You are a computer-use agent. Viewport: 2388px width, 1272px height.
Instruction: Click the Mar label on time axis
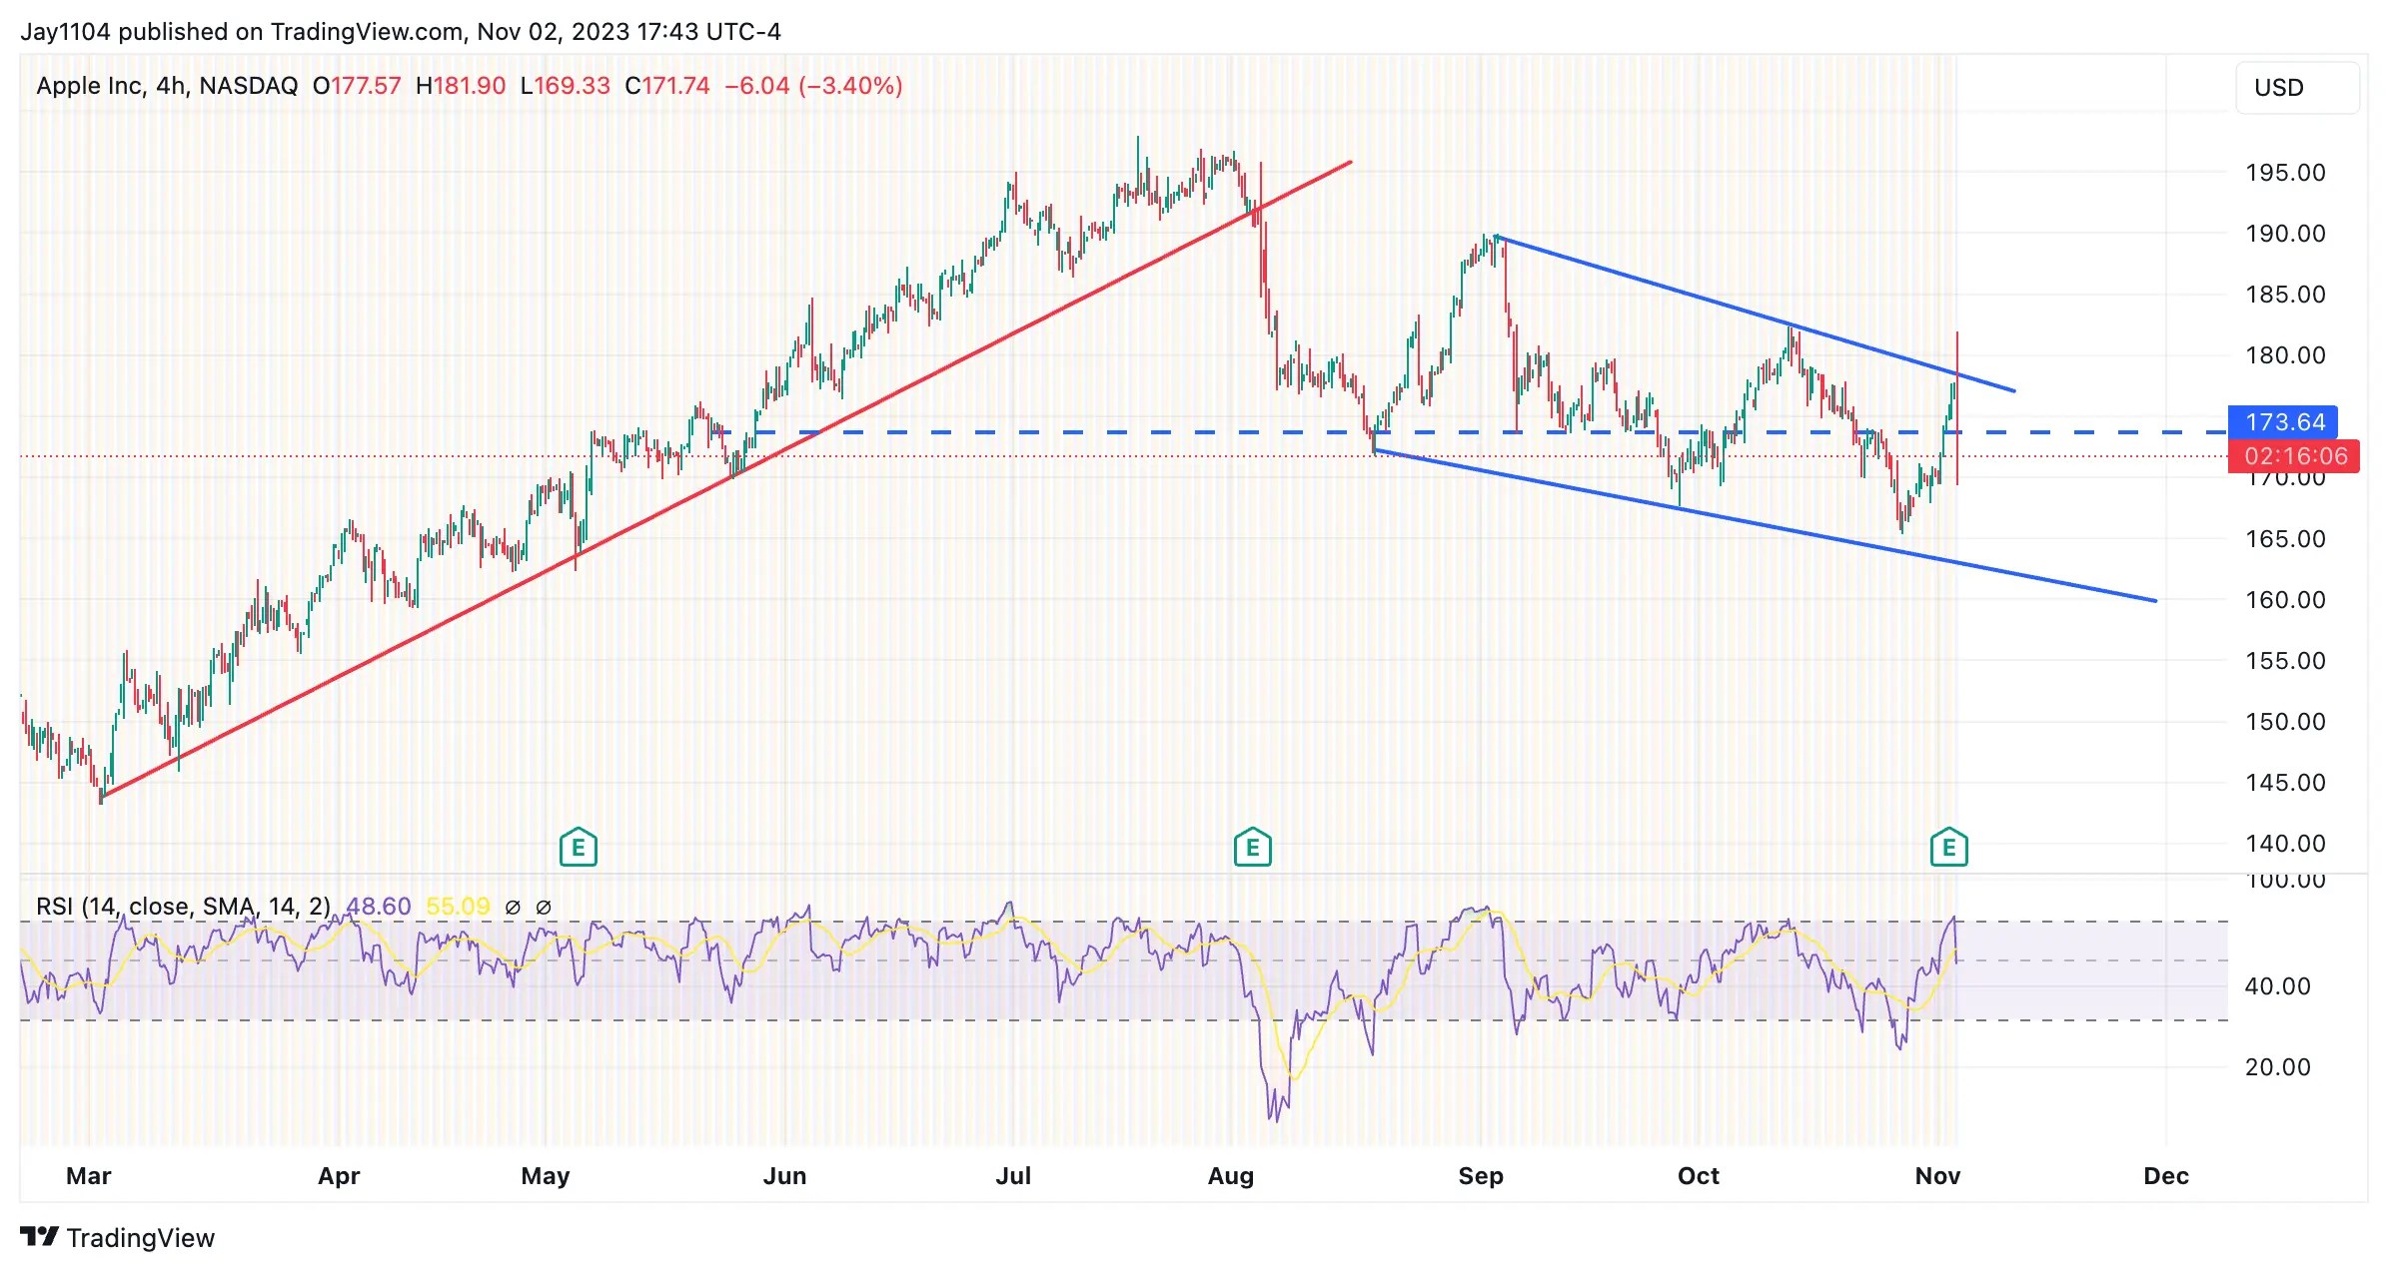[x=89, y=1176]
